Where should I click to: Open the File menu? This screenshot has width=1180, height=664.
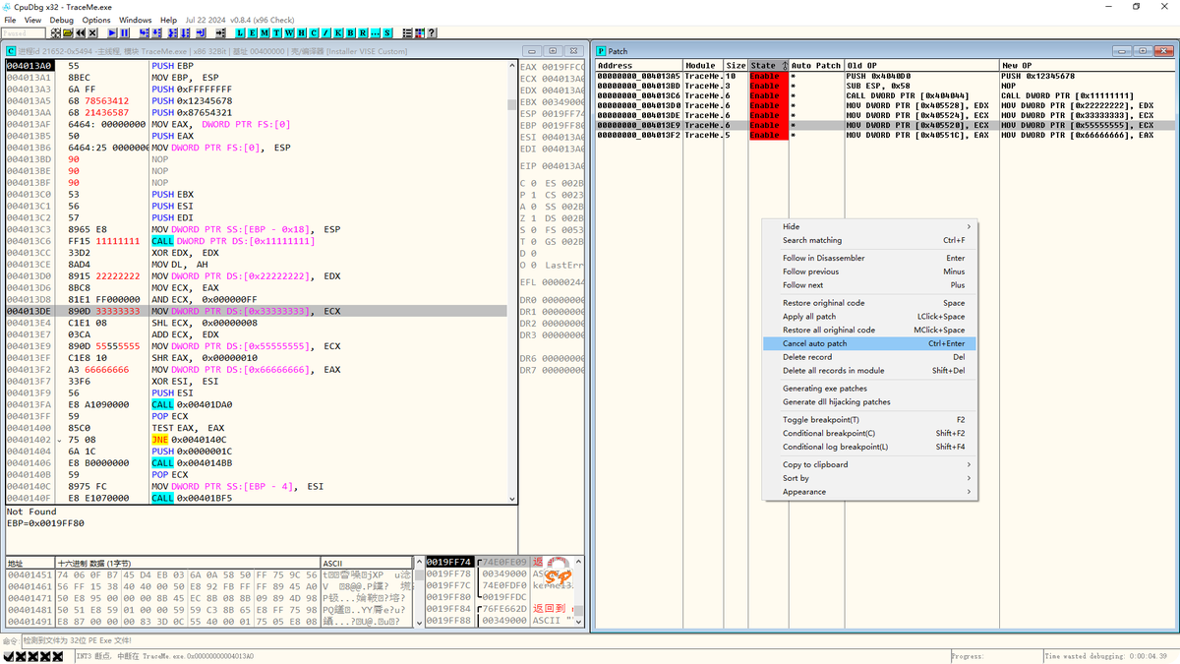coord(10,20)
